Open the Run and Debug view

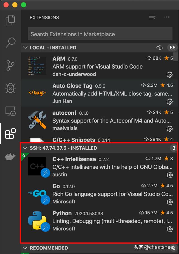tap(10, 88)
